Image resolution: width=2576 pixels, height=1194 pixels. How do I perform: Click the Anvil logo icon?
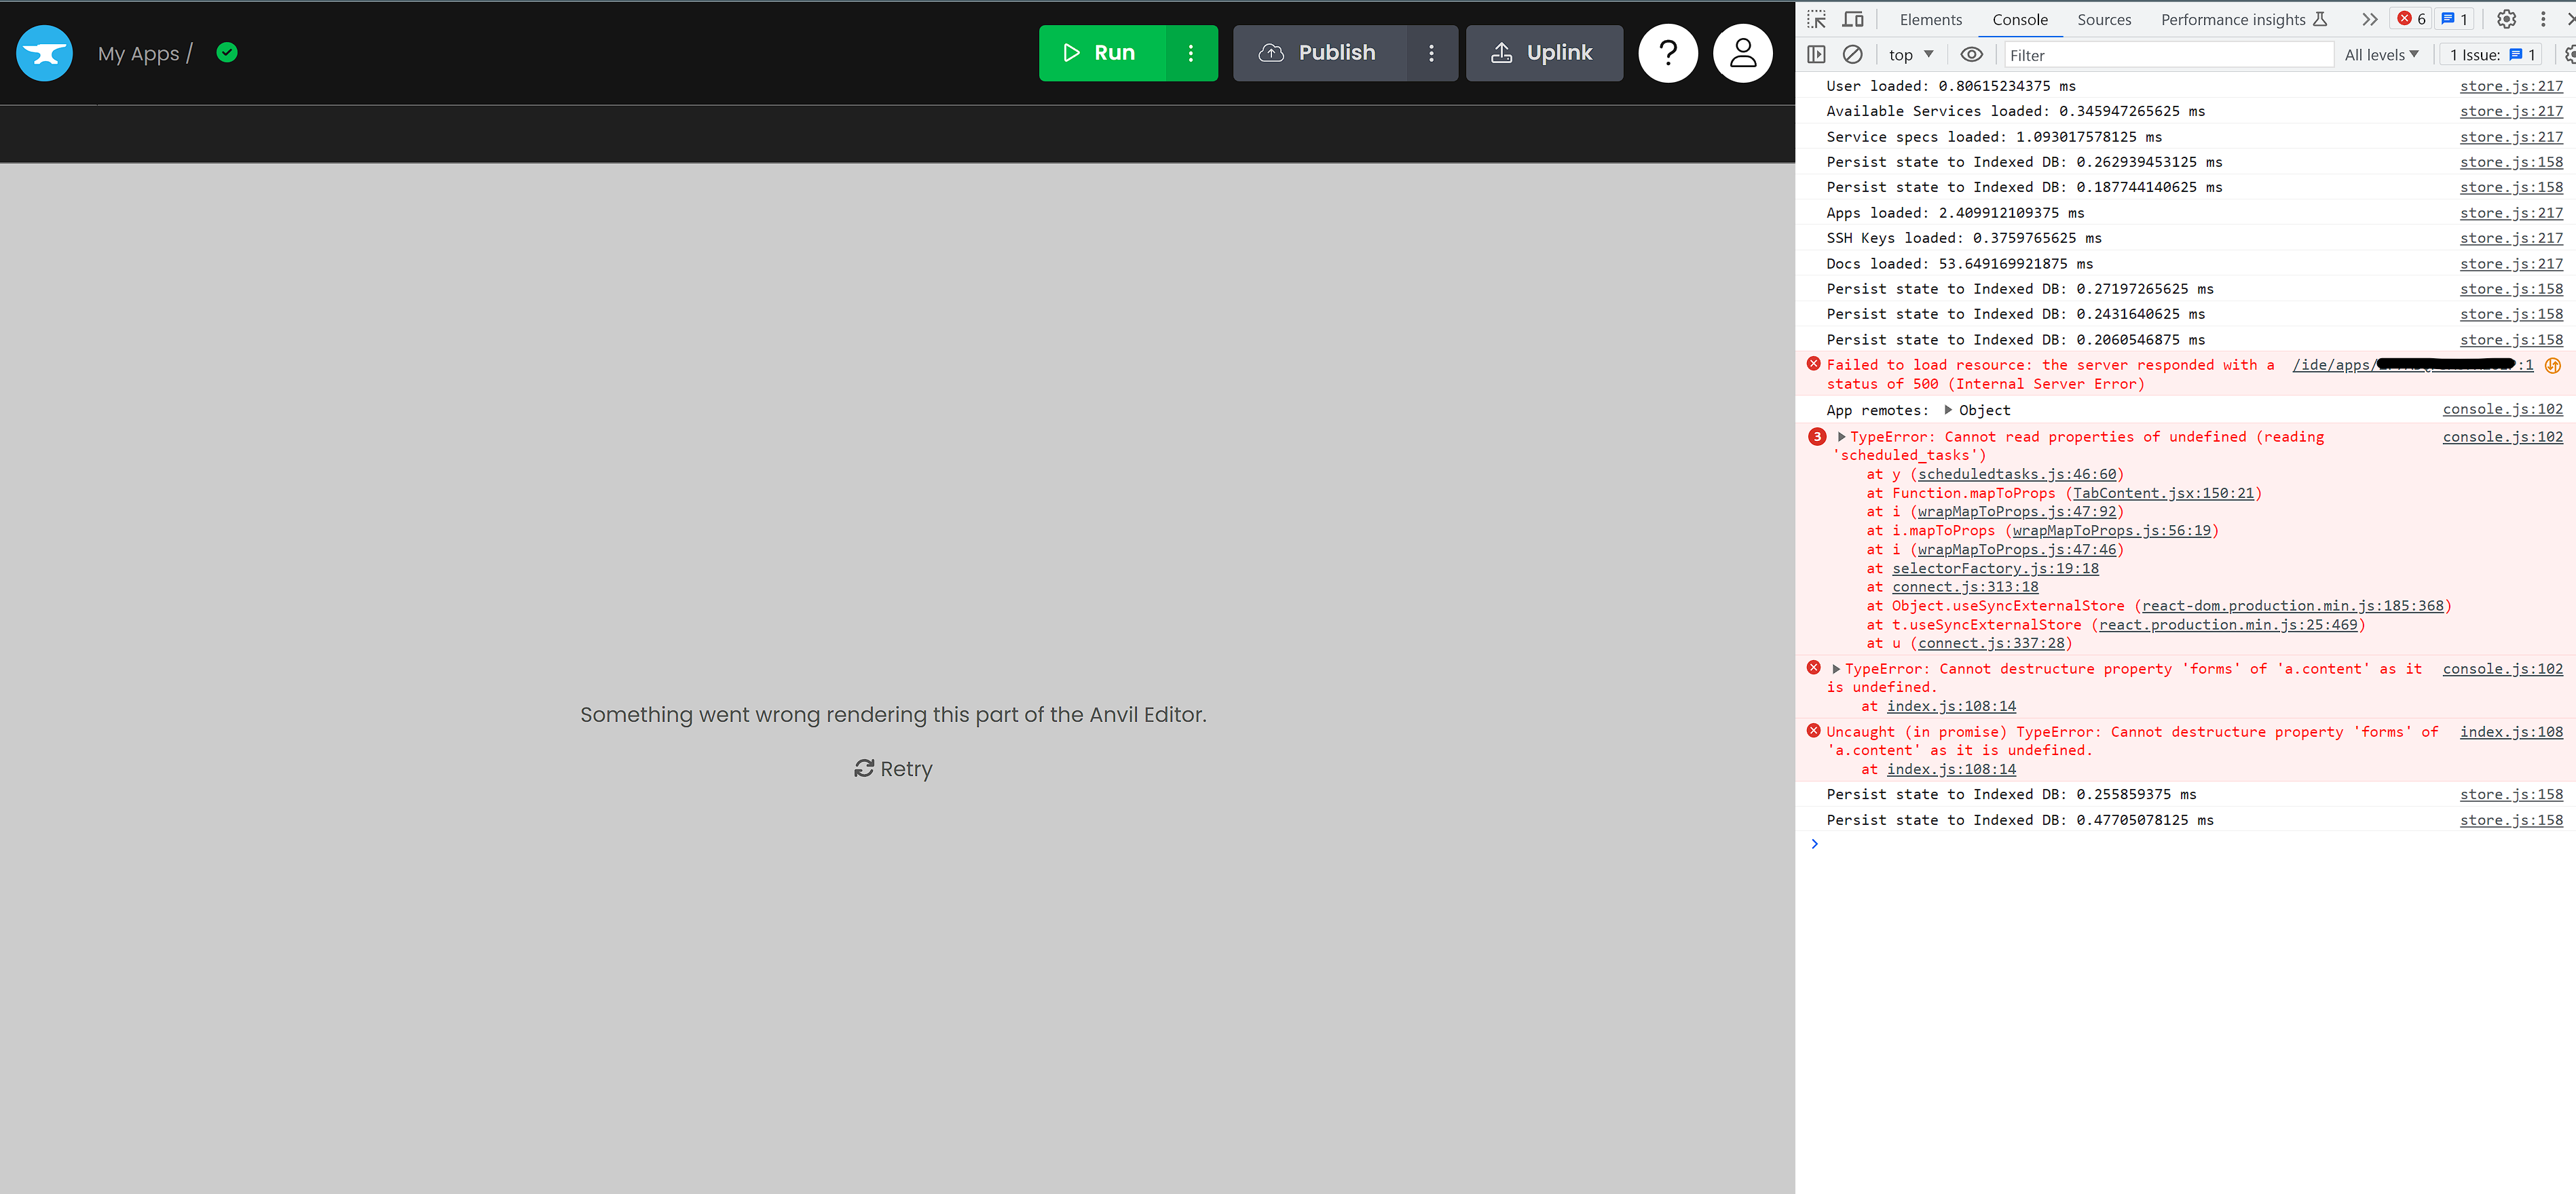point(44,53)
